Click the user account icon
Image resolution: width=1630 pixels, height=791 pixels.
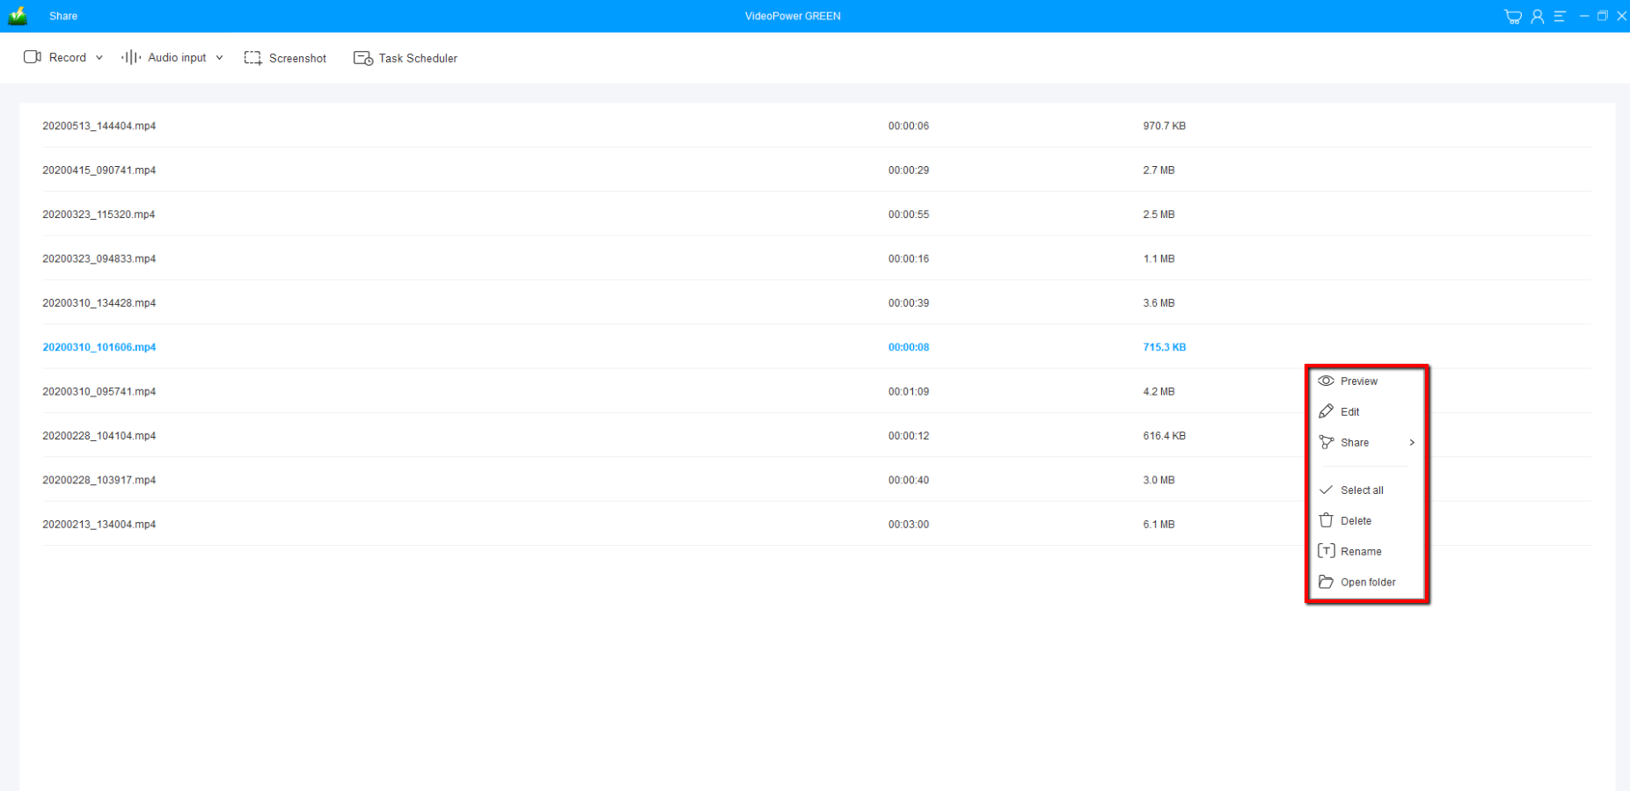pos(1537,16)
